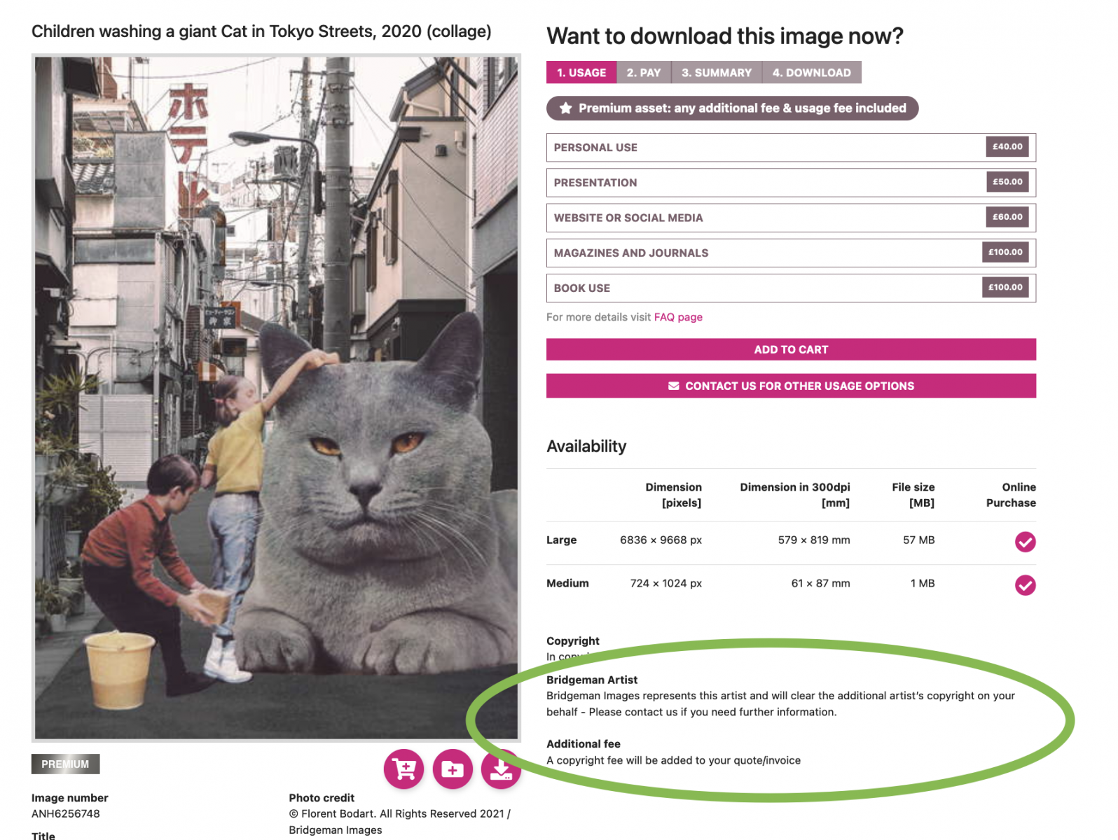Click the 579 × 819 mm value
The image size is (1118, 840).
click(814, 540)
